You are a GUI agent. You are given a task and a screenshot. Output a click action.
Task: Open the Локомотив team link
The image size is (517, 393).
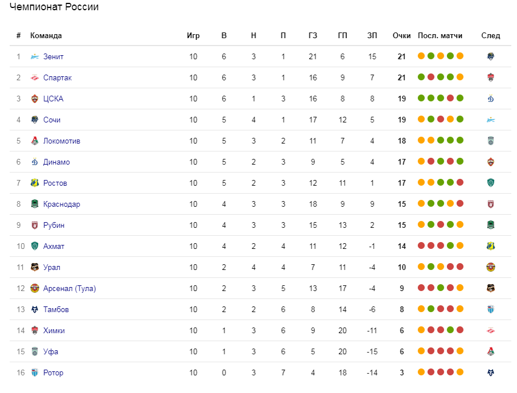(x=61, y=141)
